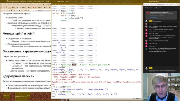This screenshot has height=101, width=180.
Task: Click TypeError message line in IDLE Shell
Action: click(x=96, y=83)
